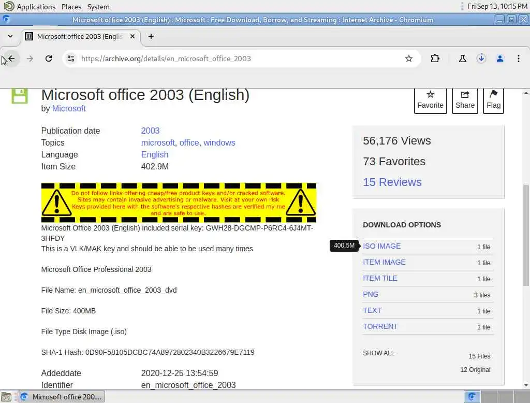Click the Item Size value 402.9M
This screenshot has width=530, height=403.
point(155,166)
